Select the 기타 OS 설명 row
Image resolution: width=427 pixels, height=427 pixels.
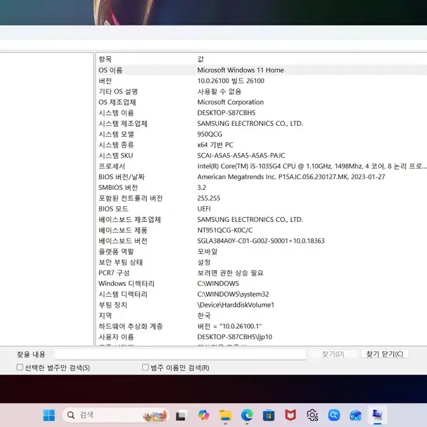click(261, 92)
